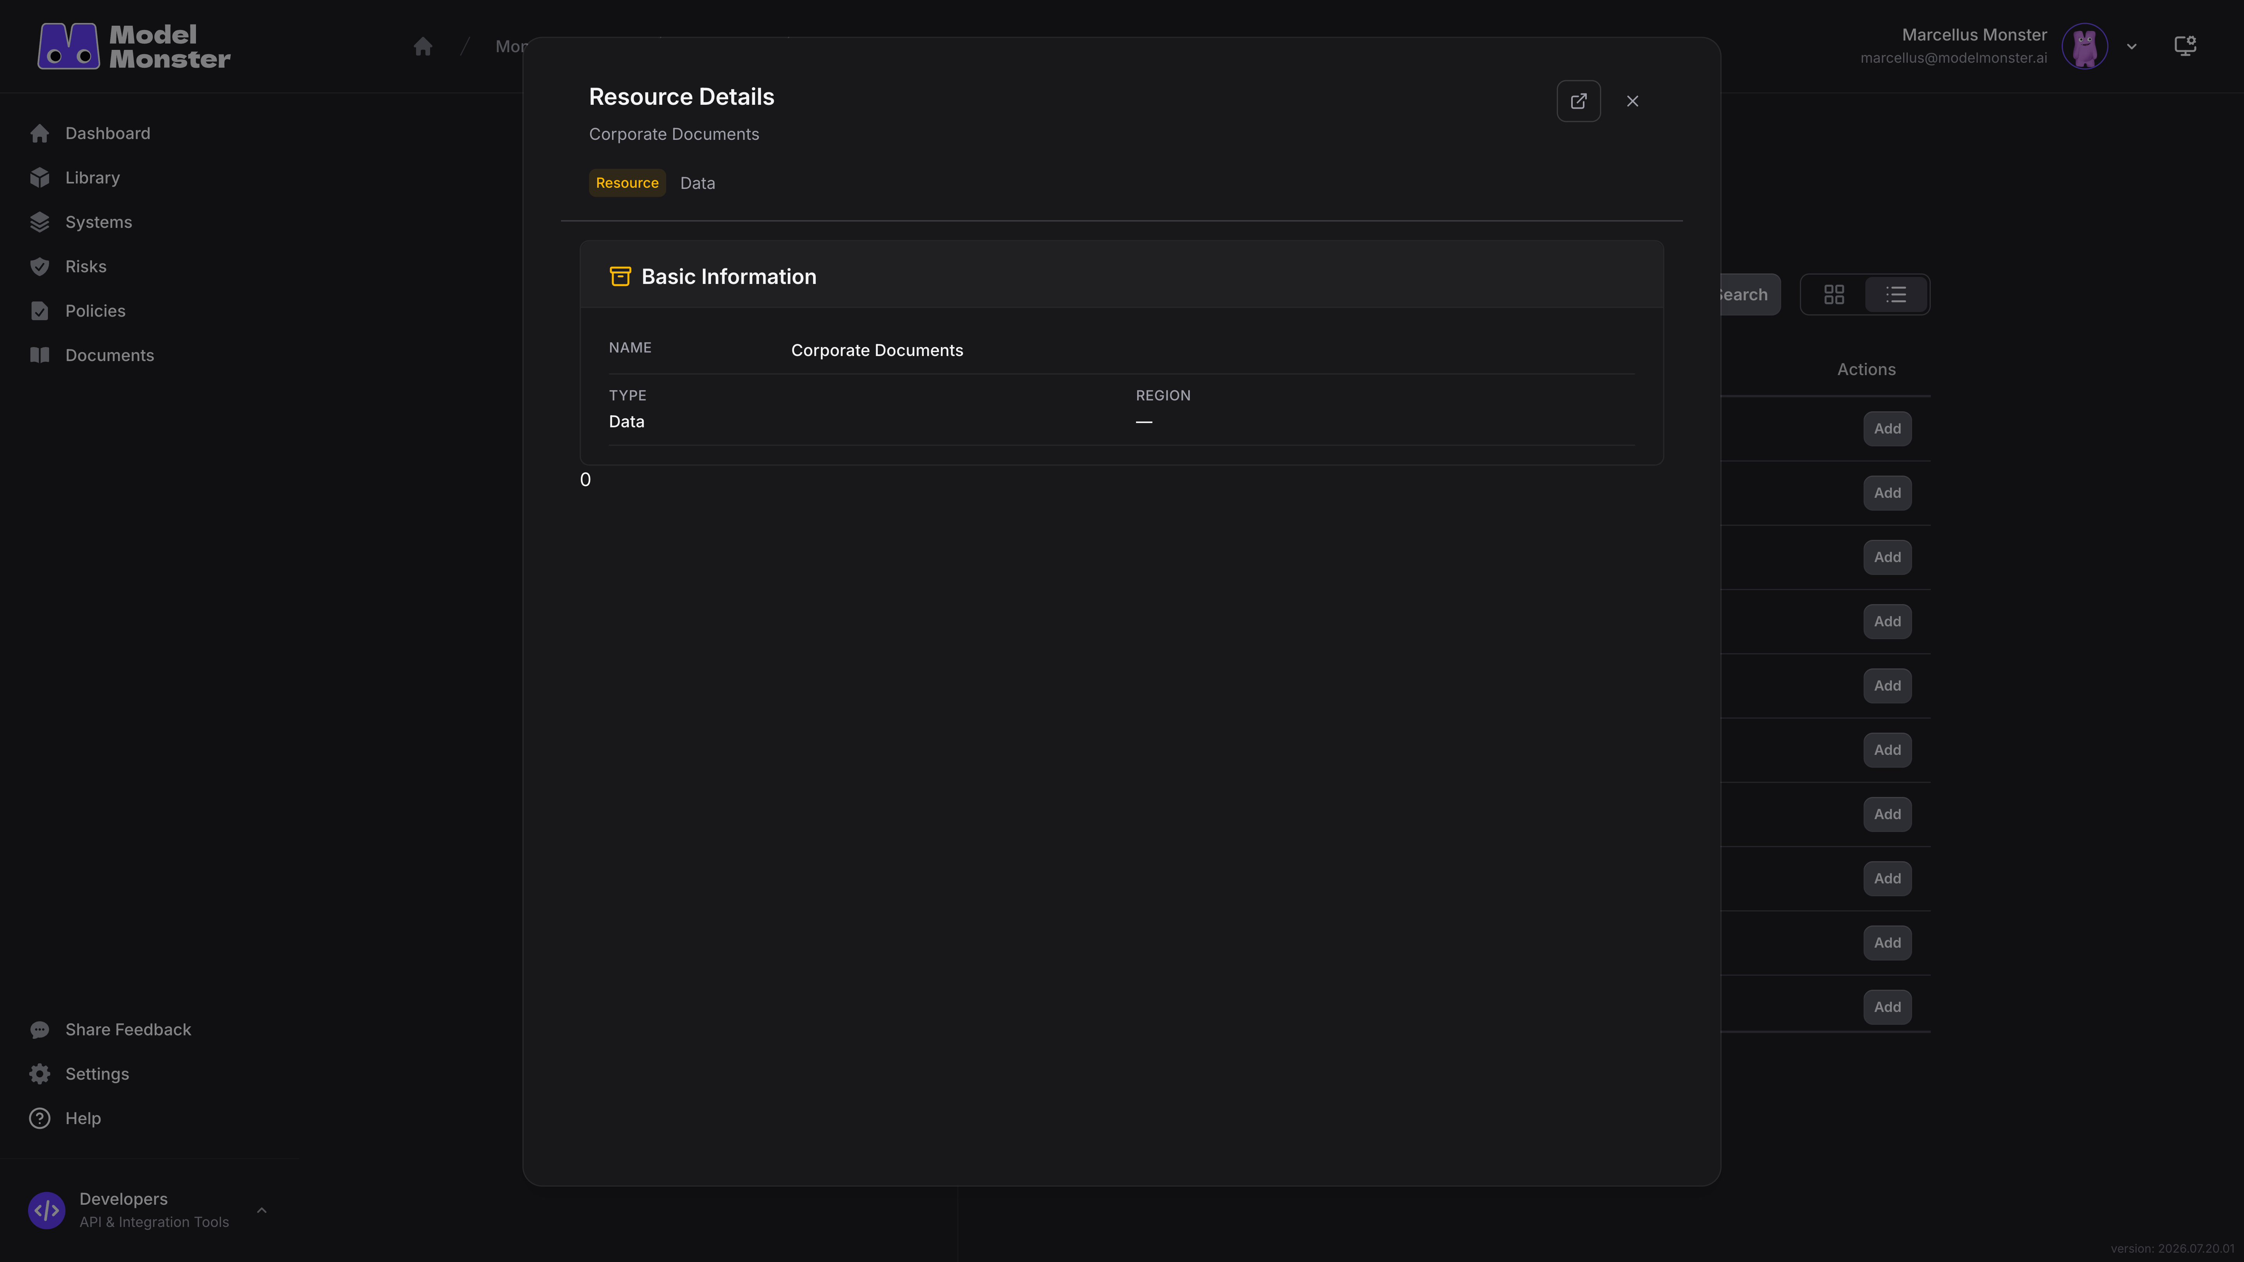This screenshot has height=1262, width=2244.
Task: Click the version number text
Action: (x=2173, y=1248)
